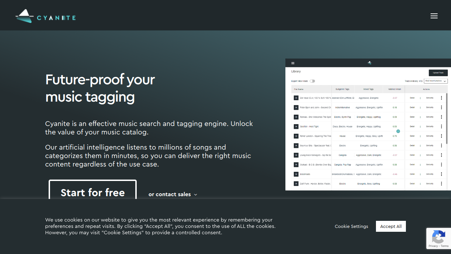Click the Future-proof your music tagging headline

[100, 88]
